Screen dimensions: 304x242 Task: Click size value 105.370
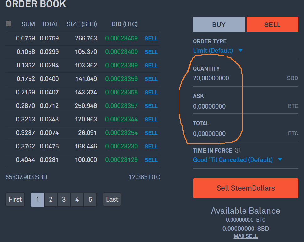(86, 52)
